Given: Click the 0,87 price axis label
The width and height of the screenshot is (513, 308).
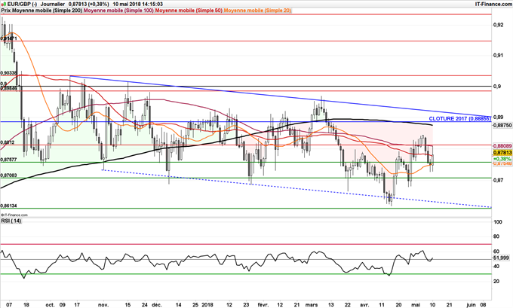Looking at the screenshot, I should pos(498,180).
